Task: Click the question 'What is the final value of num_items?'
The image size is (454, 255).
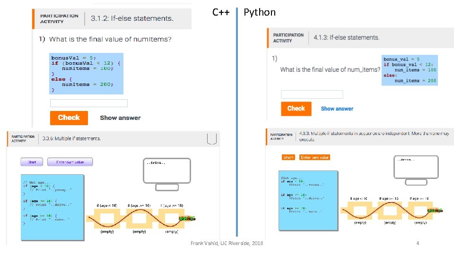Action: point(330,70)
